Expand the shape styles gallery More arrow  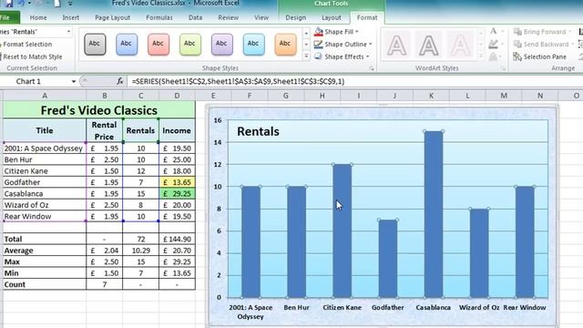pyautogui.click(x=306, y=56)
